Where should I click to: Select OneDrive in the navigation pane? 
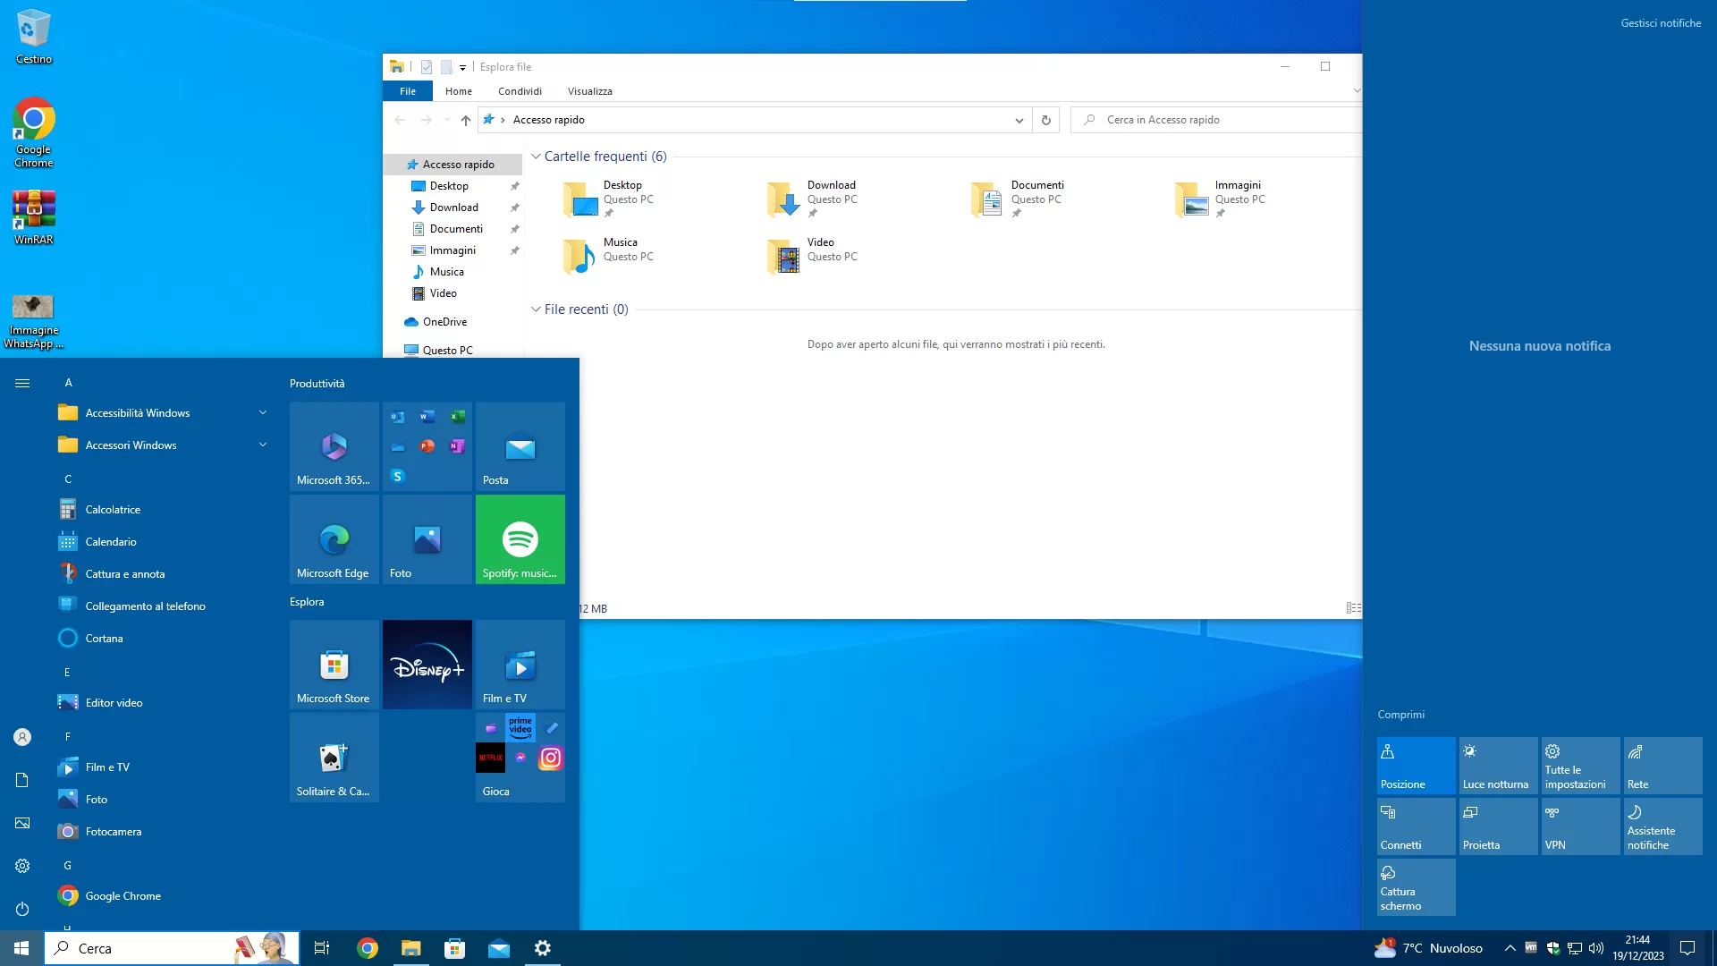(x=444, y=322)
